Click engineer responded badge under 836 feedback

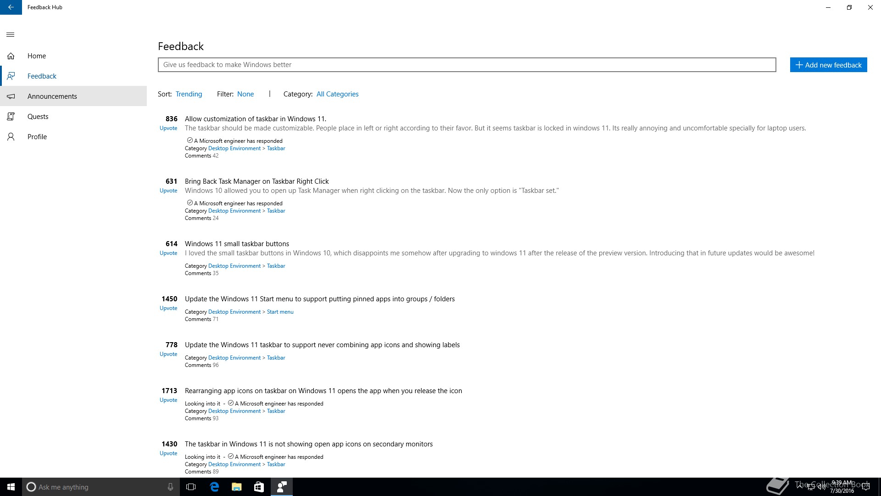(x=234, y=141)
